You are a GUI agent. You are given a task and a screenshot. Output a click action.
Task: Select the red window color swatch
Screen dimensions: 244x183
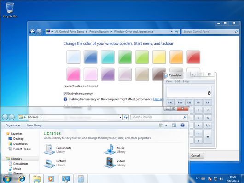[x=193, y=57]
